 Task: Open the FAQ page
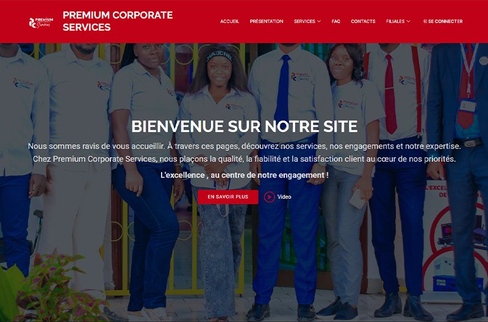[x=336, y=21]
